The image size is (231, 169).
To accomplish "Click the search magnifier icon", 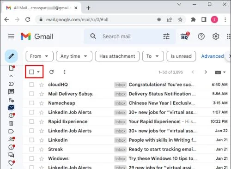I will 93,36.
